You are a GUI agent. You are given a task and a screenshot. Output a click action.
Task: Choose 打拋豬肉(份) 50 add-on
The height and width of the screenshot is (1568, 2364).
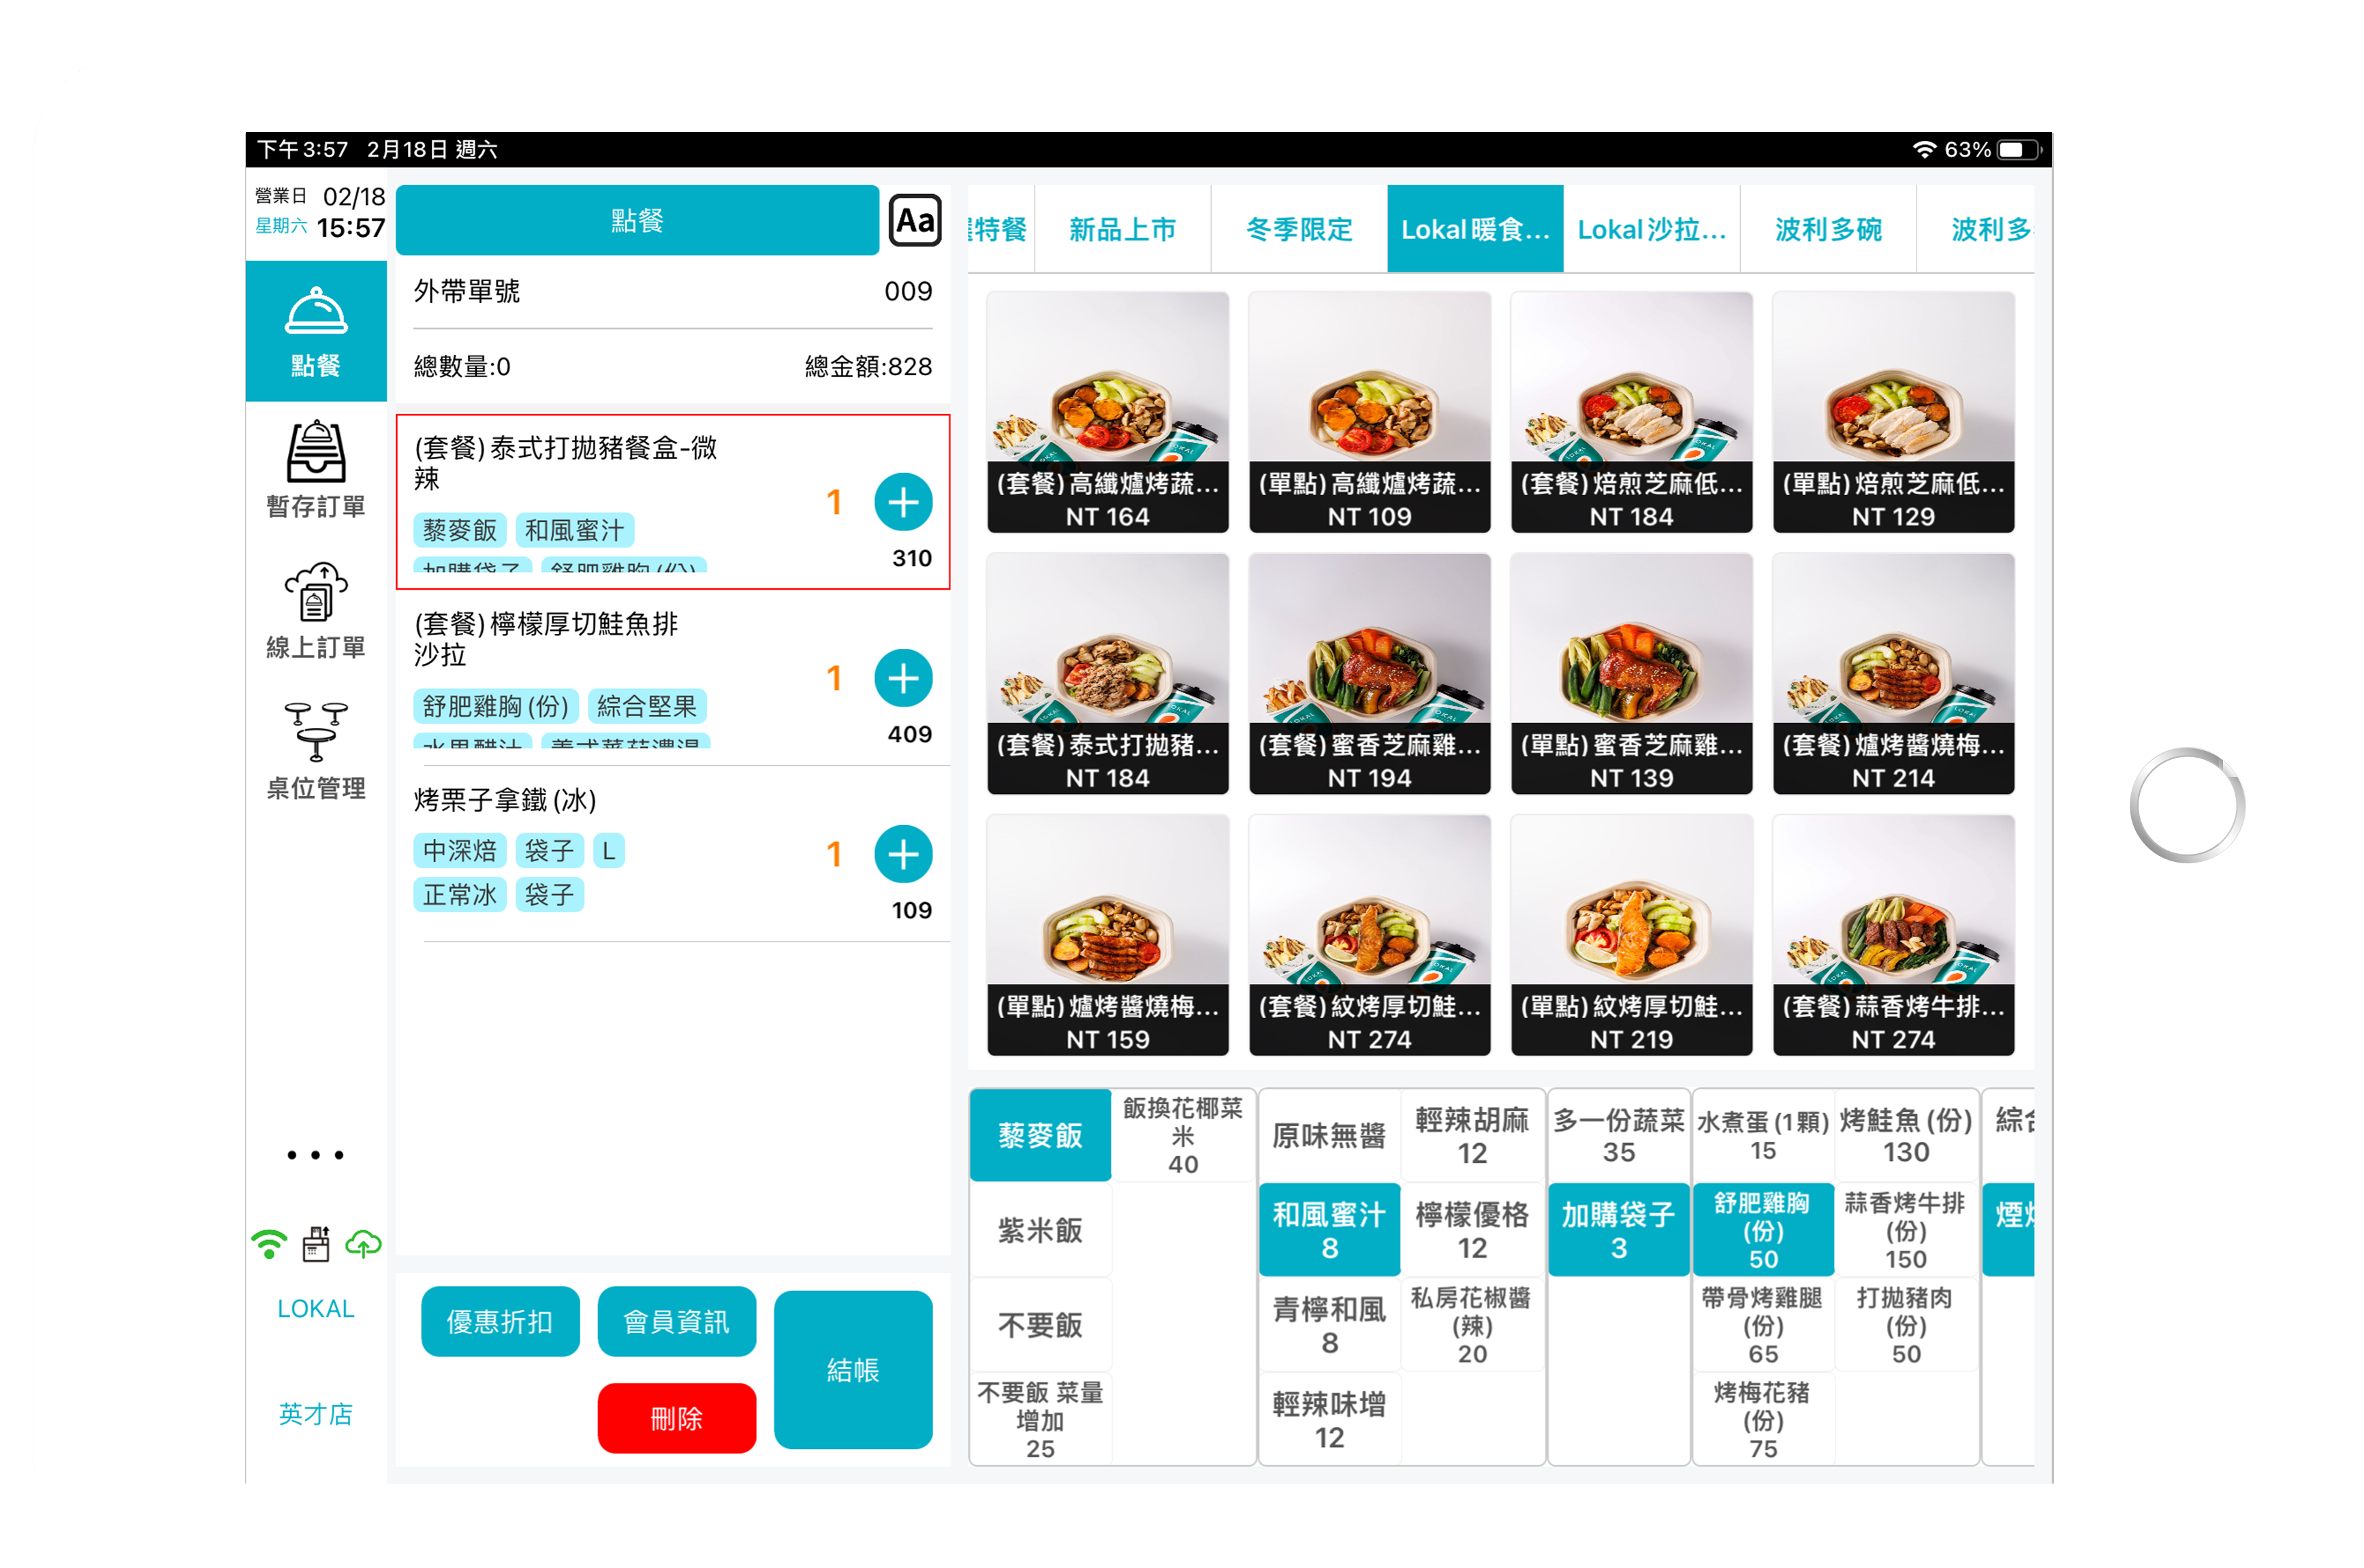1906,1325
